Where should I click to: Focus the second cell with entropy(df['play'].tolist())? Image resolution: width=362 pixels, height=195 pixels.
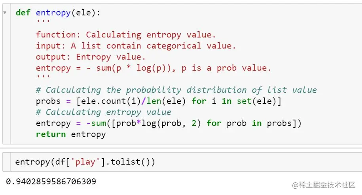[x=186, y=162]
